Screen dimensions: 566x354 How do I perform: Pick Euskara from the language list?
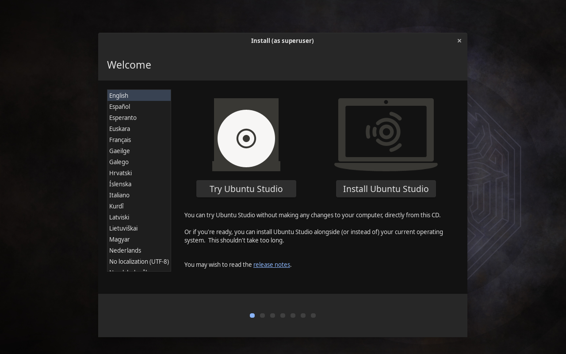pyautogui.click(x=120, y=129)
